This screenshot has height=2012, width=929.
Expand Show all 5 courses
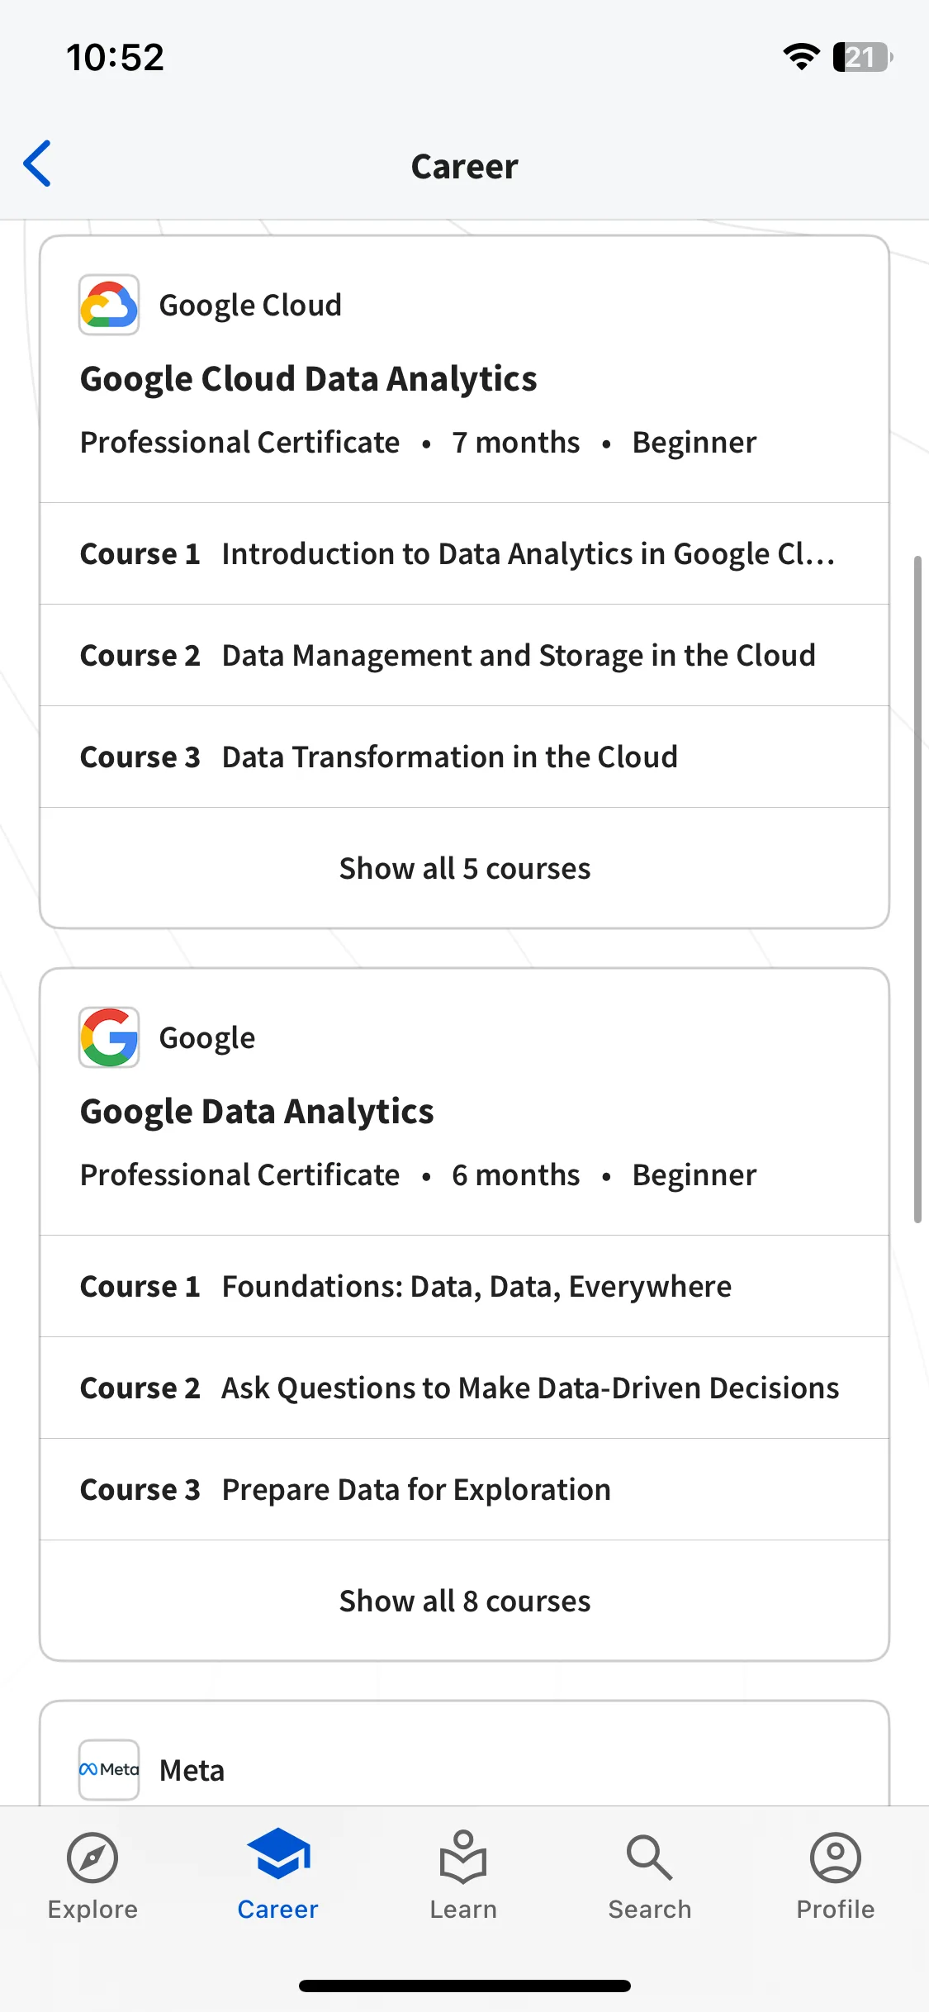tap(465, 868)
